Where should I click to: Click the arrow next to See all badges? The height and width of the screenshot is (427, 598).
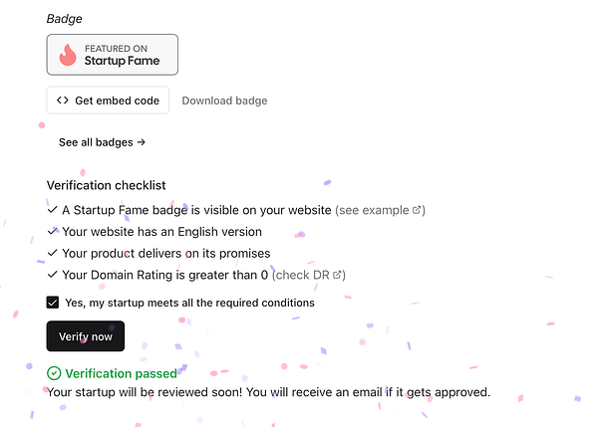tap(142, 142)
